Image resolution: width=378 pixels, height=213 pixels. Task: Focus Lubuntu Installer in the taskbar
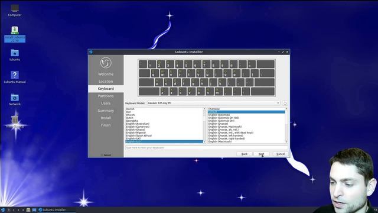pyautogui.click(x=57, y=210)
